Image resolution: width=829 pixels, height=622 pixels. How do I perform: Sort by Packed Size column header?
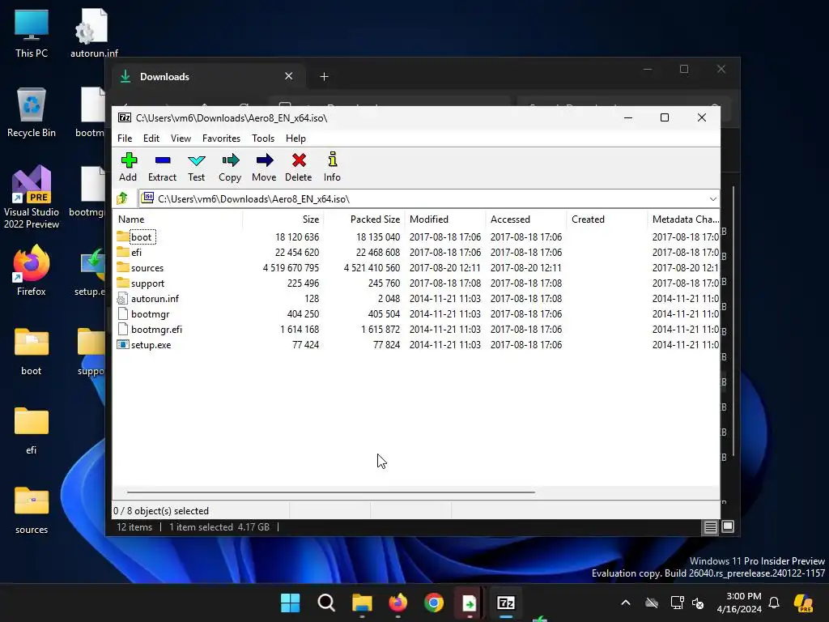coord(364,219)
